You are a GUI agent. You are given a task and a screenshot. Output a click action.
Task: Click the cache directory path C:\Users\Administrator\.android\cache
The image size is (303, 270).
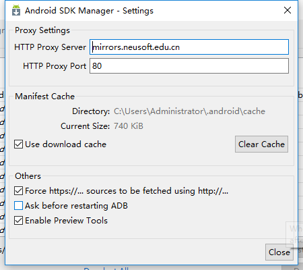click(x=189, y=111)
